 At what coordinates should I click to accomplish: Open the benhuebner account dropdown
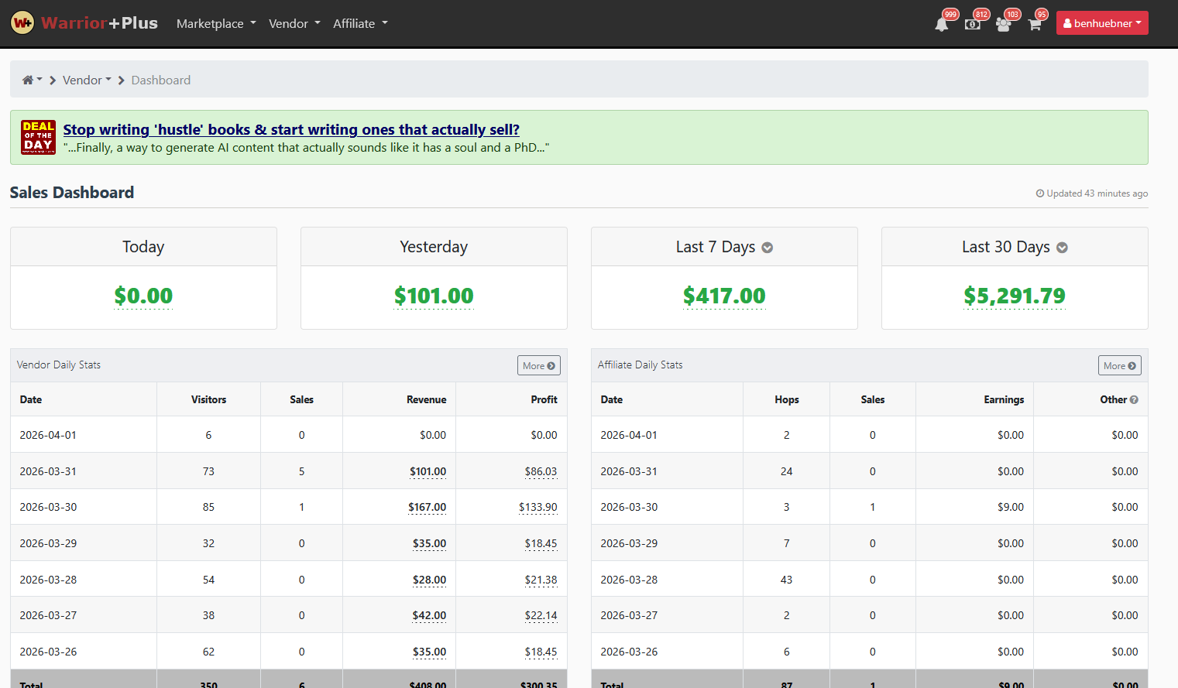click(x=1101, y=22)
